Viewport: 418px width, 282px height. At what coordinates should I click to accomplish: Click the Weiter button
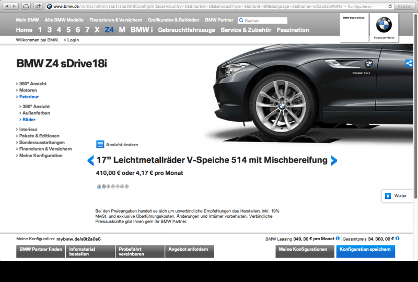click(397, 196)
